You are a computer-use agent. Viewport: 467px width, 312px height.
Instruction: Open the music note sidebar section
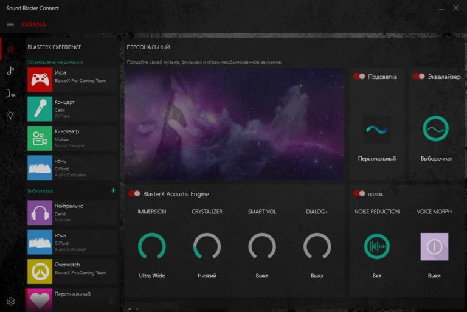point(10,71)
